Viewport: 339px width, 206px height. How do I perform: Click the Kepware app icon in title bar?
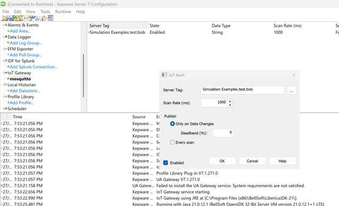[x=3, y=4]
